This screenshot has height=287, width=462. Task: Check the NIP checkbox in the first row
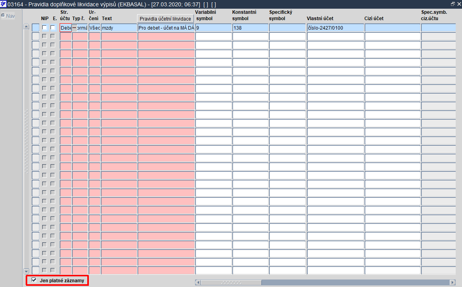[x=45, y=28]
